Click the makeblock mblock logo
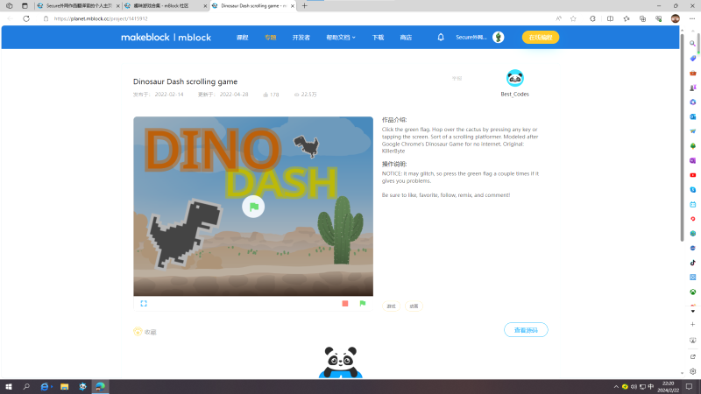Image resolution: width=701 pixels, height=394 pixels. [166, 38]
